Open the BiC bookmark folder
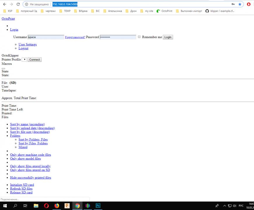Viewport: 254px width, 210px height. pos(95,11)
